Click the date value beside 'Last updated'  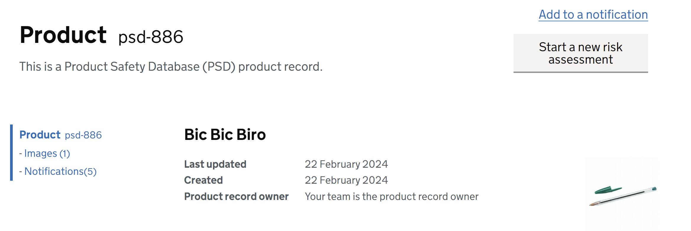click(346, 164)
